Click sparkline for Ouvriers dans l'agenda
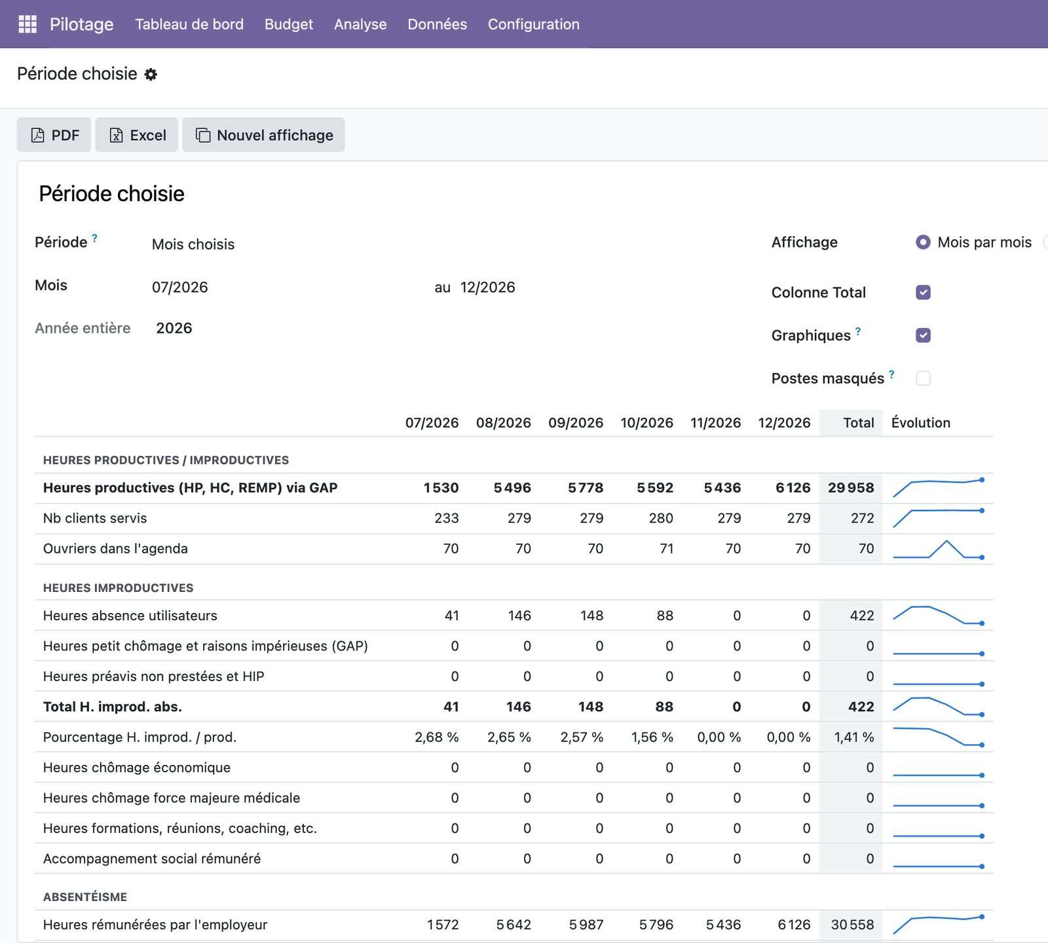This screenshot has height=943, width=1048. (939, 549)
